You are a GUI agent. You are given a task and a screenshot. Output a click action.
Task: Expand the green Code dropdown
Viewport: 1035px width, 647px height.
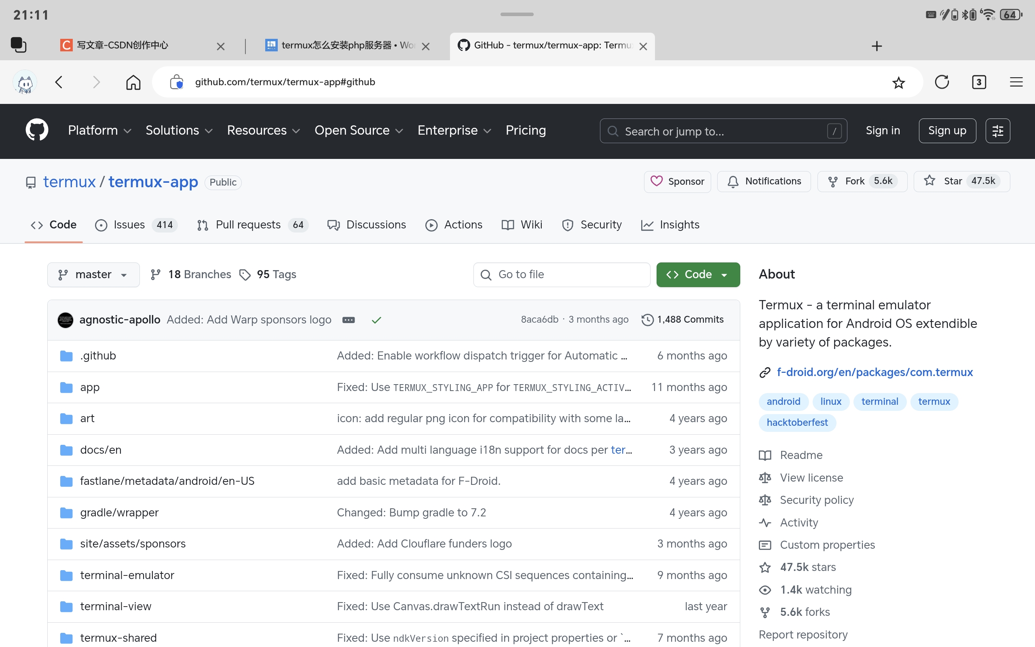point(697,274)
